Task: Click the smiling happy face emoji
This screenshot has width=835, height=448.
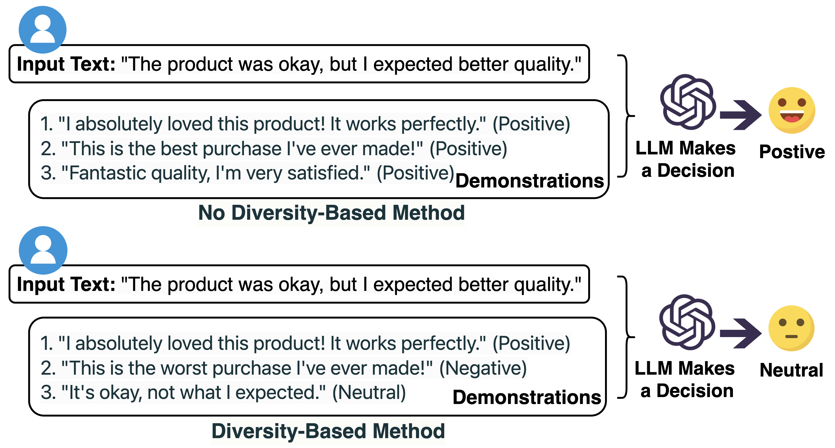Action: [792, 110]
